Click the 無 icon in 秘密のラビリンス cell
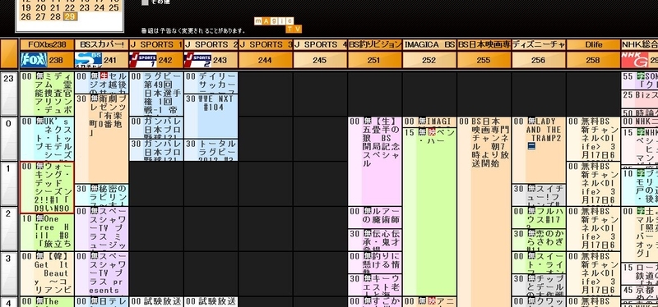 click(95, 189)
